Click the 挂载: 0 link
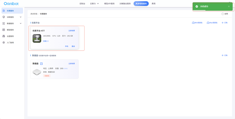The height and width of the screenshot is (119, 235). 46,41
